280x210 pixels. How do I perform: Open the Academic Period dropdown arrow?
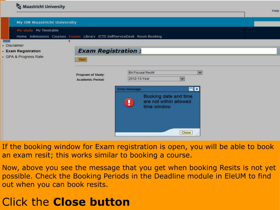[x=182, y=79]
